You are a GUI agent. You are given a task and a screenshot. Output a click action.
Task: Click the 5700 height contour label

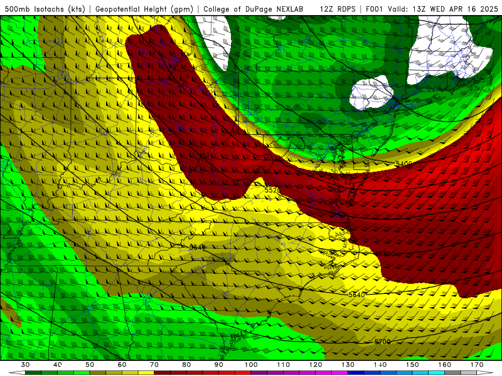[383, 342]
